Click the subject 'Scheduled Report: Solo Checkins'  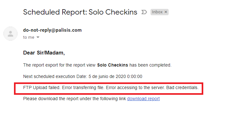click(80, 12)
